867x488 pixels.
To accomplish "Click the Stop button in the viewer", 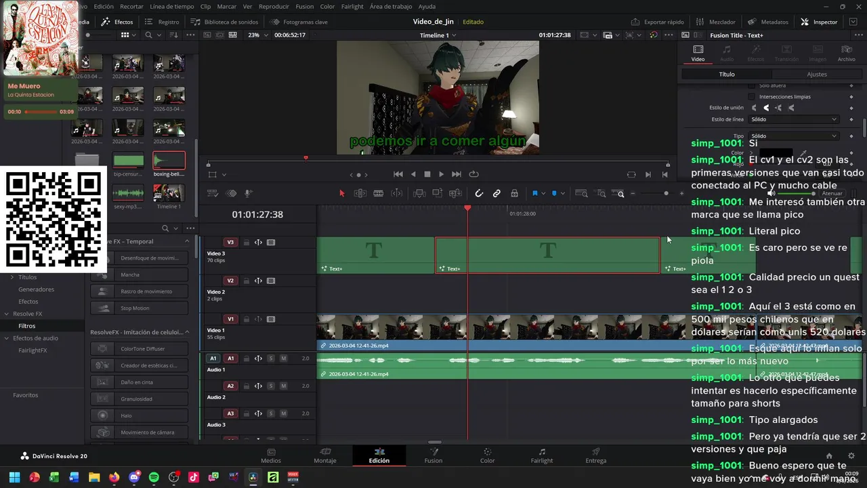I will click(x=427, y=174).
